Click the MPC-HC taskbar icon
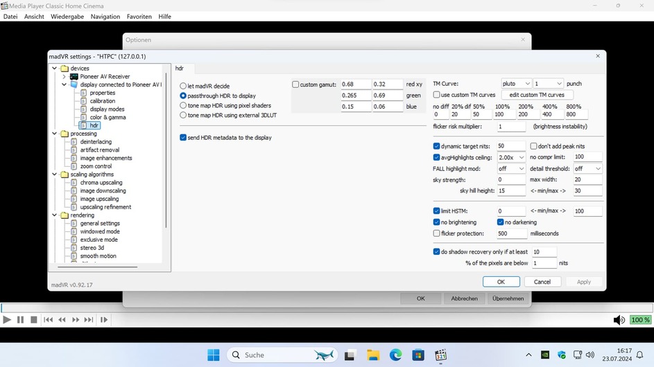 pyautogui.click(x=440, y=355)
